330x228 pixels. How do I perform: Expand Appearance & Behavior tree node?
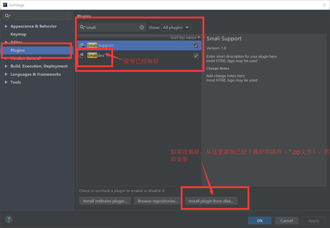click(6, 26)
